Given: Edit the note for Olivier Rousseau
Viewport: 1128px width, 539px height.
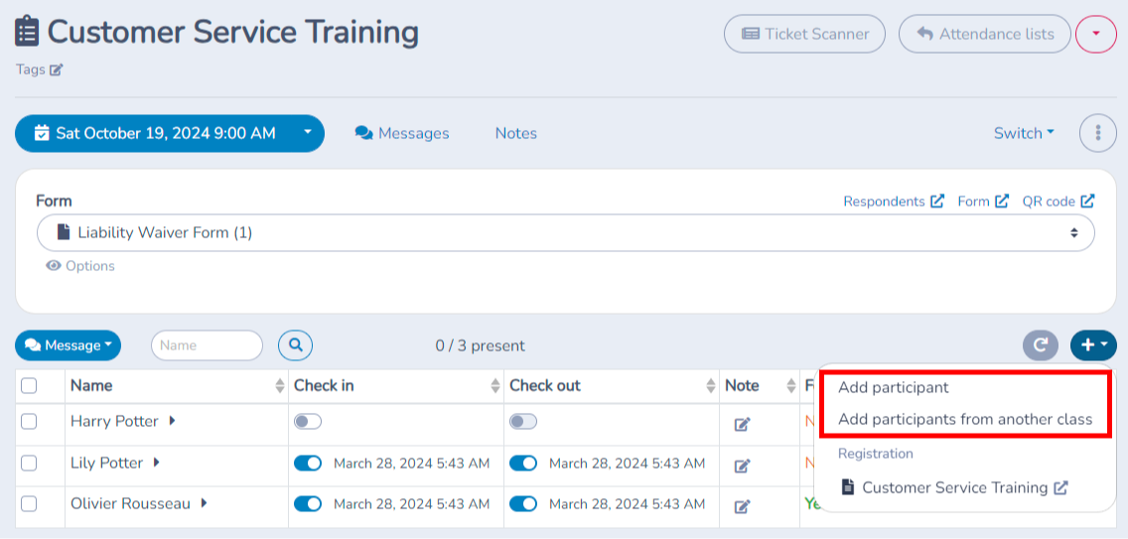Looking at the screenshot, I should [743, 506].
